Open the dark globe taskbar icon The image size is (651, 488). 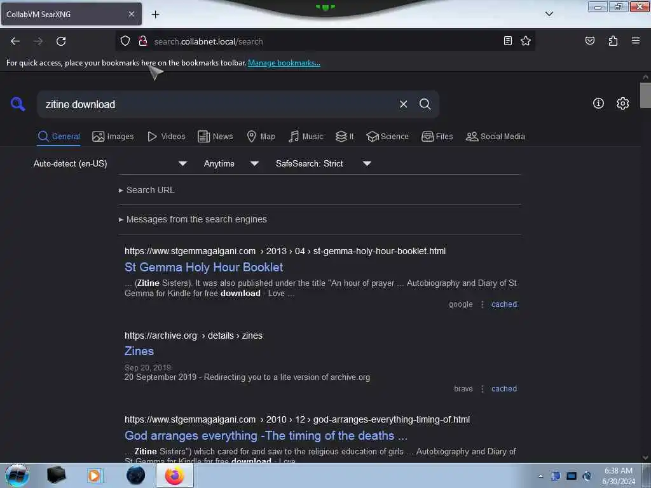click(x=136, y=475)
